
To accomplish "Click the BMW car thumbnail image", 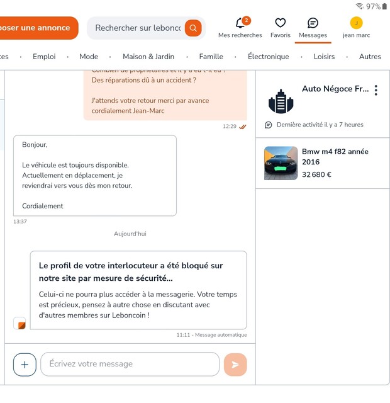I will click(x=281, y=163).
